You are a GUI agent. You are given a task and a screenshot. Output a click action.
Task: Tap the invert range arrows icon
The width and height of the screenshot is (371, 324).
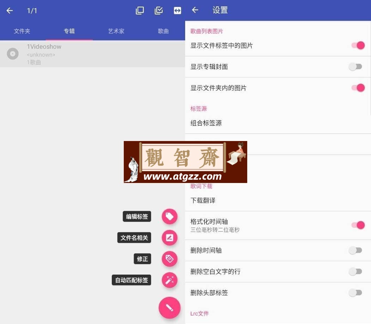pyautogui.click(x=177, y=11)
